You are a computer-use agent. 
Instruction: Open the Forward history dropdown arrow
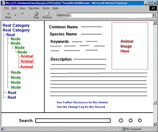(x=29, y=15)
